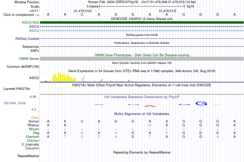Image resolution: width=244 pixels, height=162 pixels.
Task: Click the 31,479,515 position marker
Action: click(x=167, y=11)
